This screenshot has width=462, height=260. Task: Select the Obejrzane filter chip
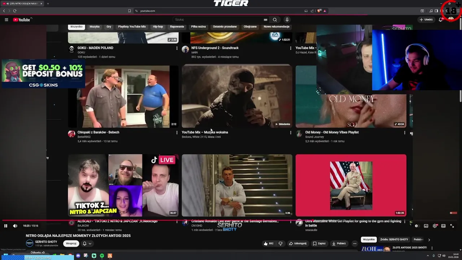click(x=250, y=27)
